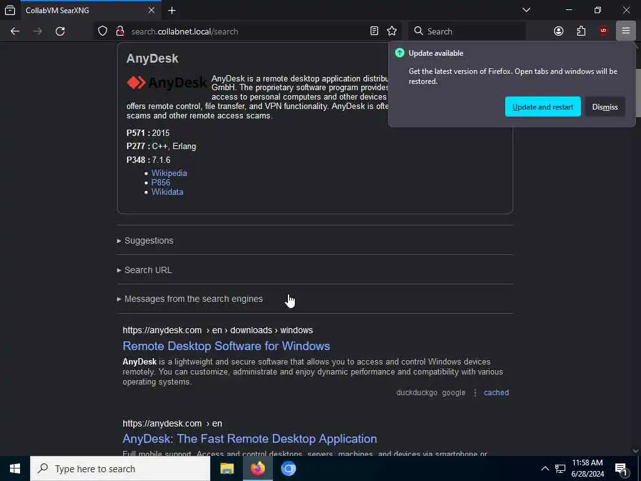641x481 pixels.
Task: Click the insecure connection padlock icon
Action: 120,31
